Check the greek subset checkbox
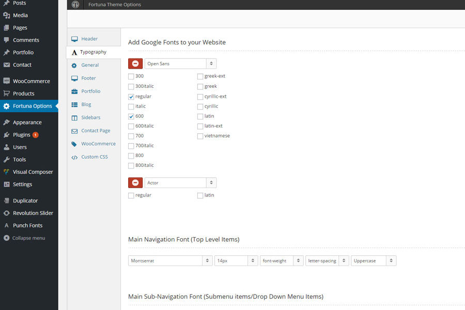Viewport: 465px width, 310px height. 200,86
